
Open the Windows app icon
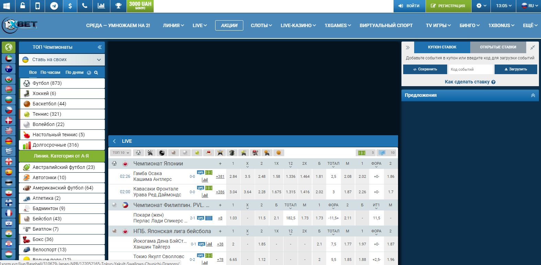click(x=7, y=6)
